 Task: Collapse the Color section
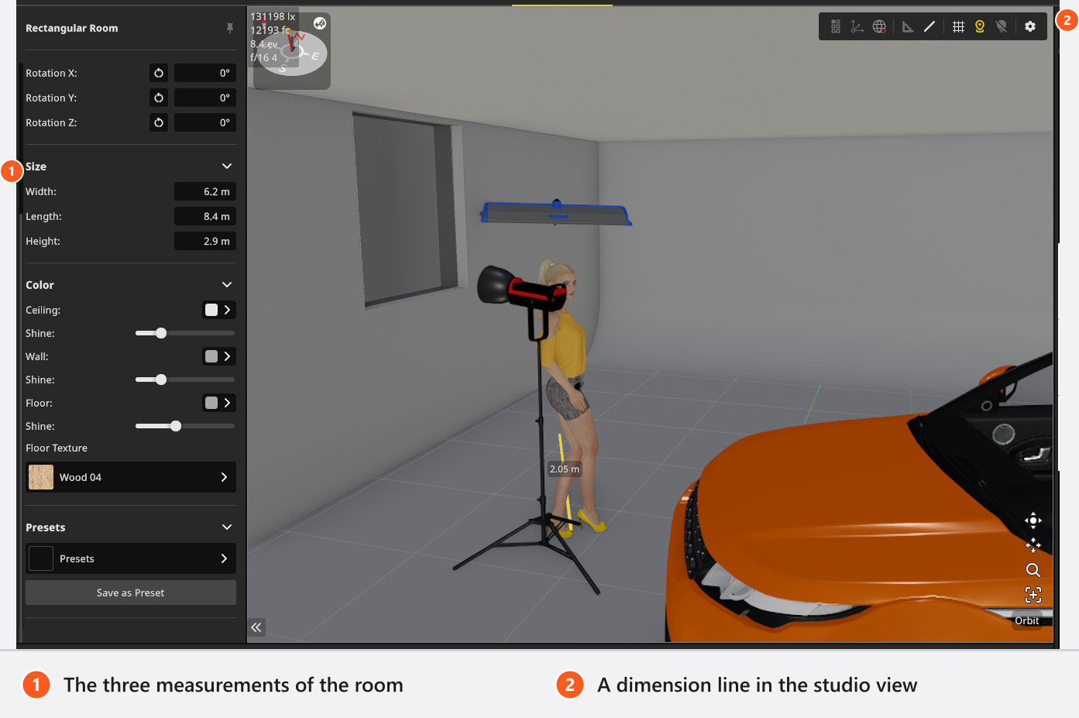tap(227, 285)
